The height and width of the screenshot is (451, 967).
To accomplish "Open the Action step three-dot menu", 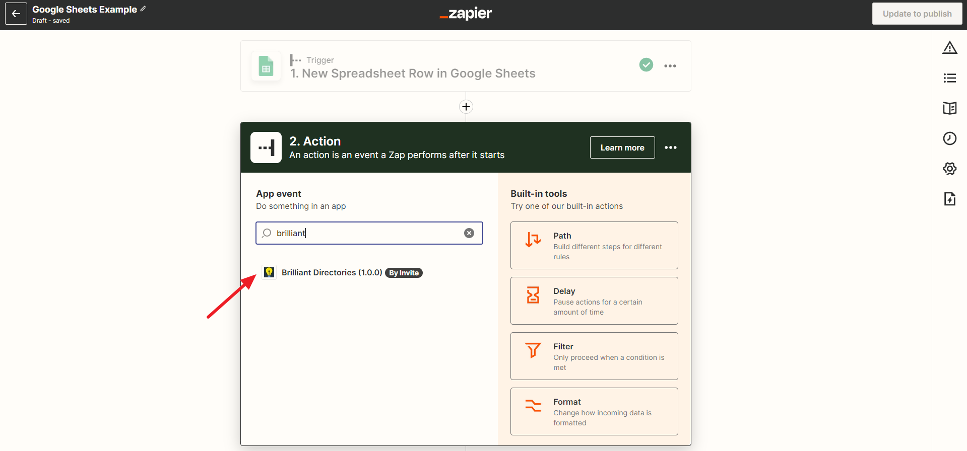I will [671, 147].
